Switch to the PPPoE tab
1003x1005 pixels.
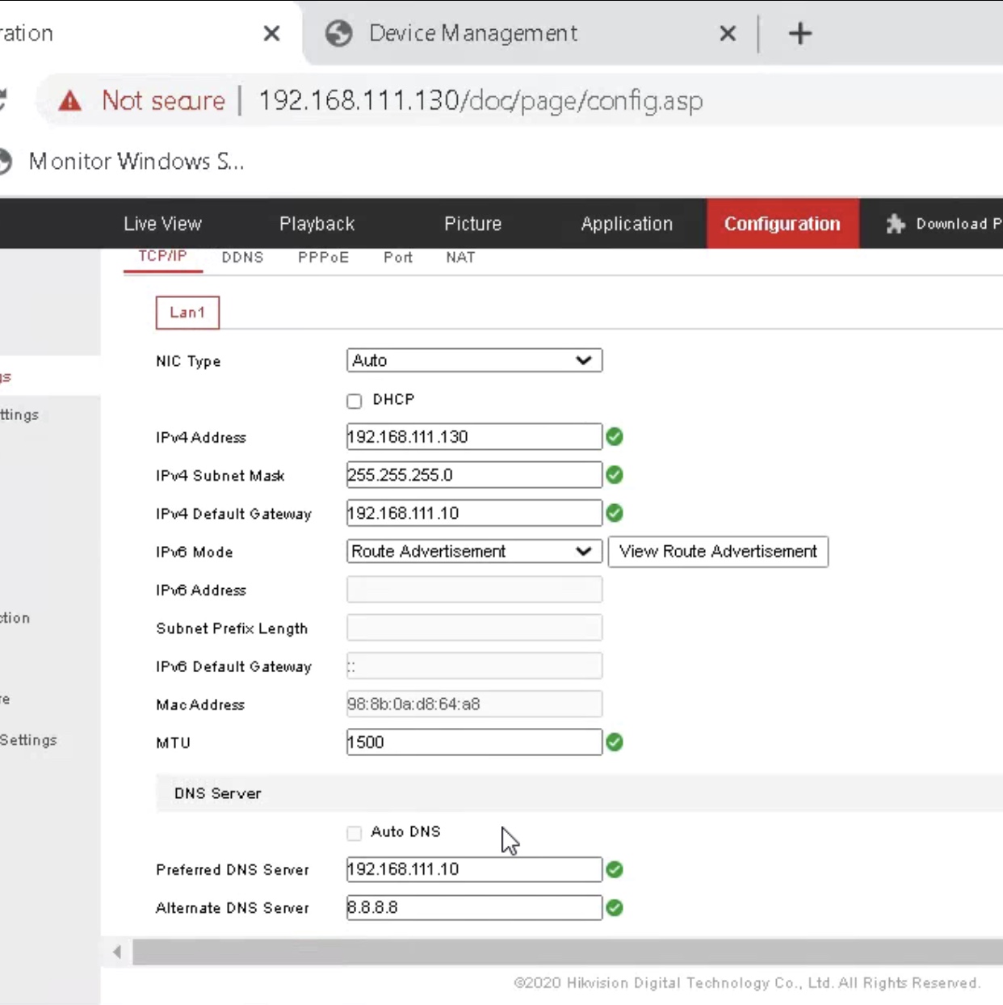click(x=323, y=257)
